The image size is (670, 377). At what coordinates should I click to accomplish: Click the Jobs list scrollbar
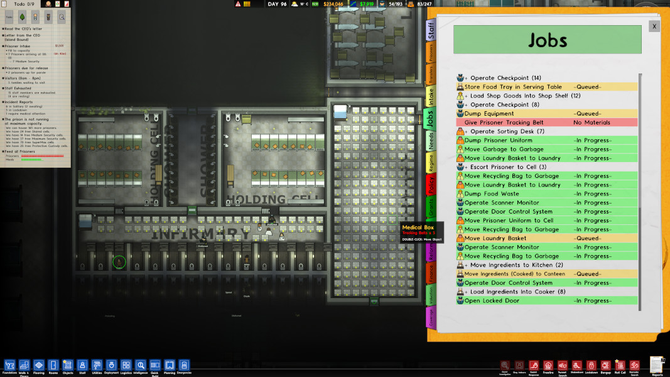pyautogui.click(x=640, y=192)
